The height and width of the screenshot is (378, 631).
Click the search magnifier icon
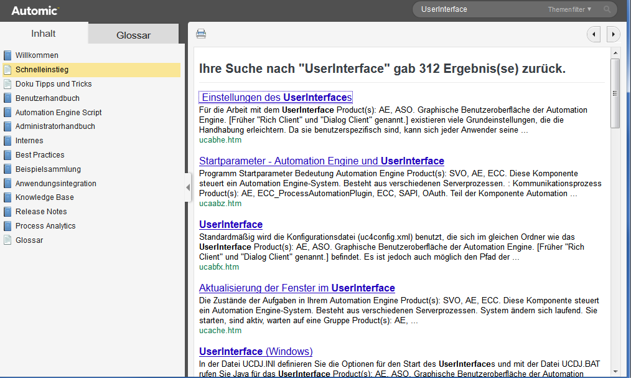pyautogui.click(x=607, y=9)
